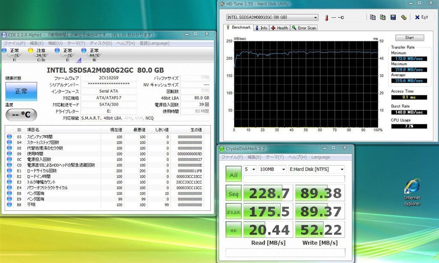
Task: Click the Seq read result 228.7
Action: pos(268,193)
